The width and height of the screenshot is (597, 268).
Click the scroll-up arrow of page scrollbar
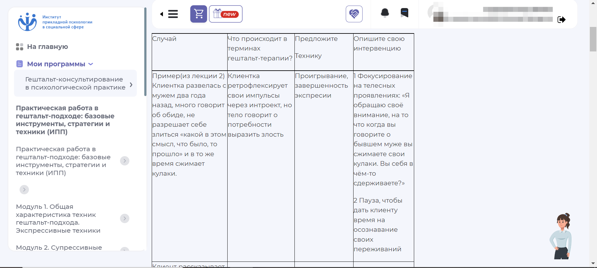[593, 3]
